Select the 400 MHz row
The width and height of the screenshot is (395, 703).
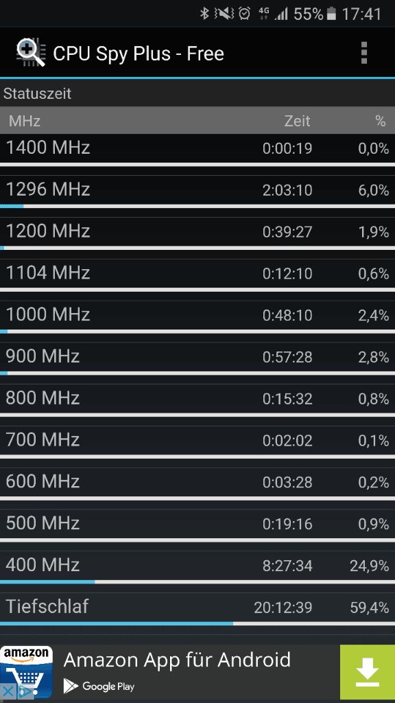pos(197,567)
